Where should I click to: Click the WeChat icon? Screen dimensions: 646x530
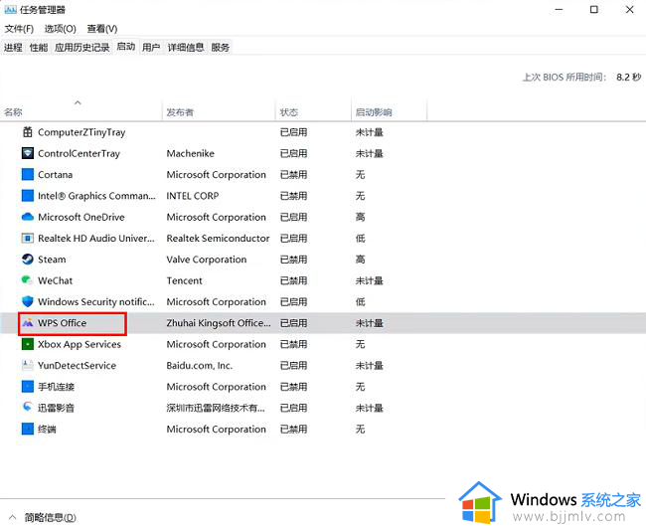click(x=28, y=280)
